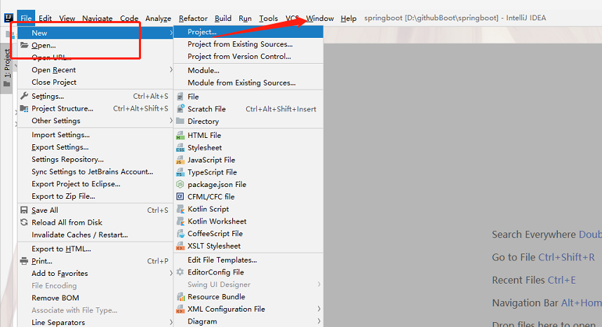Open the 1: Project side tool tab
Image resolution: width=602 pixels, height=327 pixels.
[6, 68]
